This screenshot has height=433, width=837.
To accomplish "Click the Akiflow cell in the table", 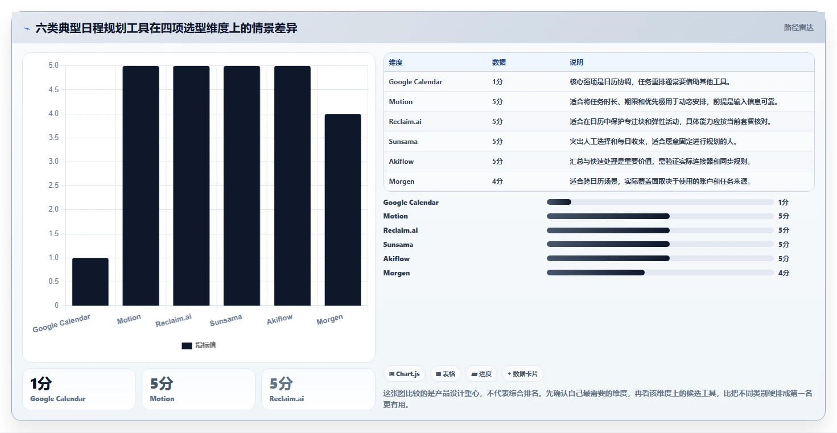I will (x=401, y=162).
